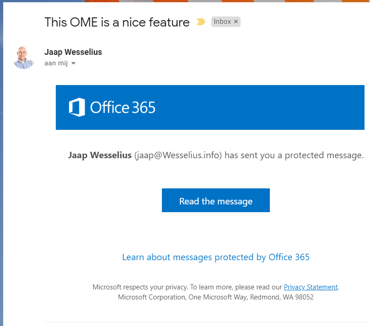Remove the Inbox label with the x
This screenshot has width=370, height=326.
pos(236,21)
